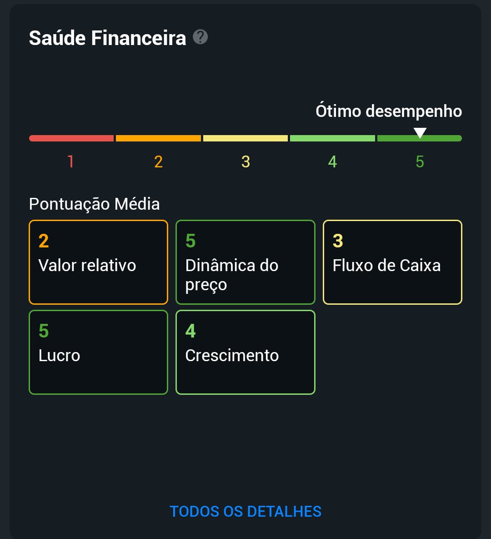The height and width of the screenshot is (539, 491).
Task: Click the orange segment of score bar
Action: pos(158,138)
